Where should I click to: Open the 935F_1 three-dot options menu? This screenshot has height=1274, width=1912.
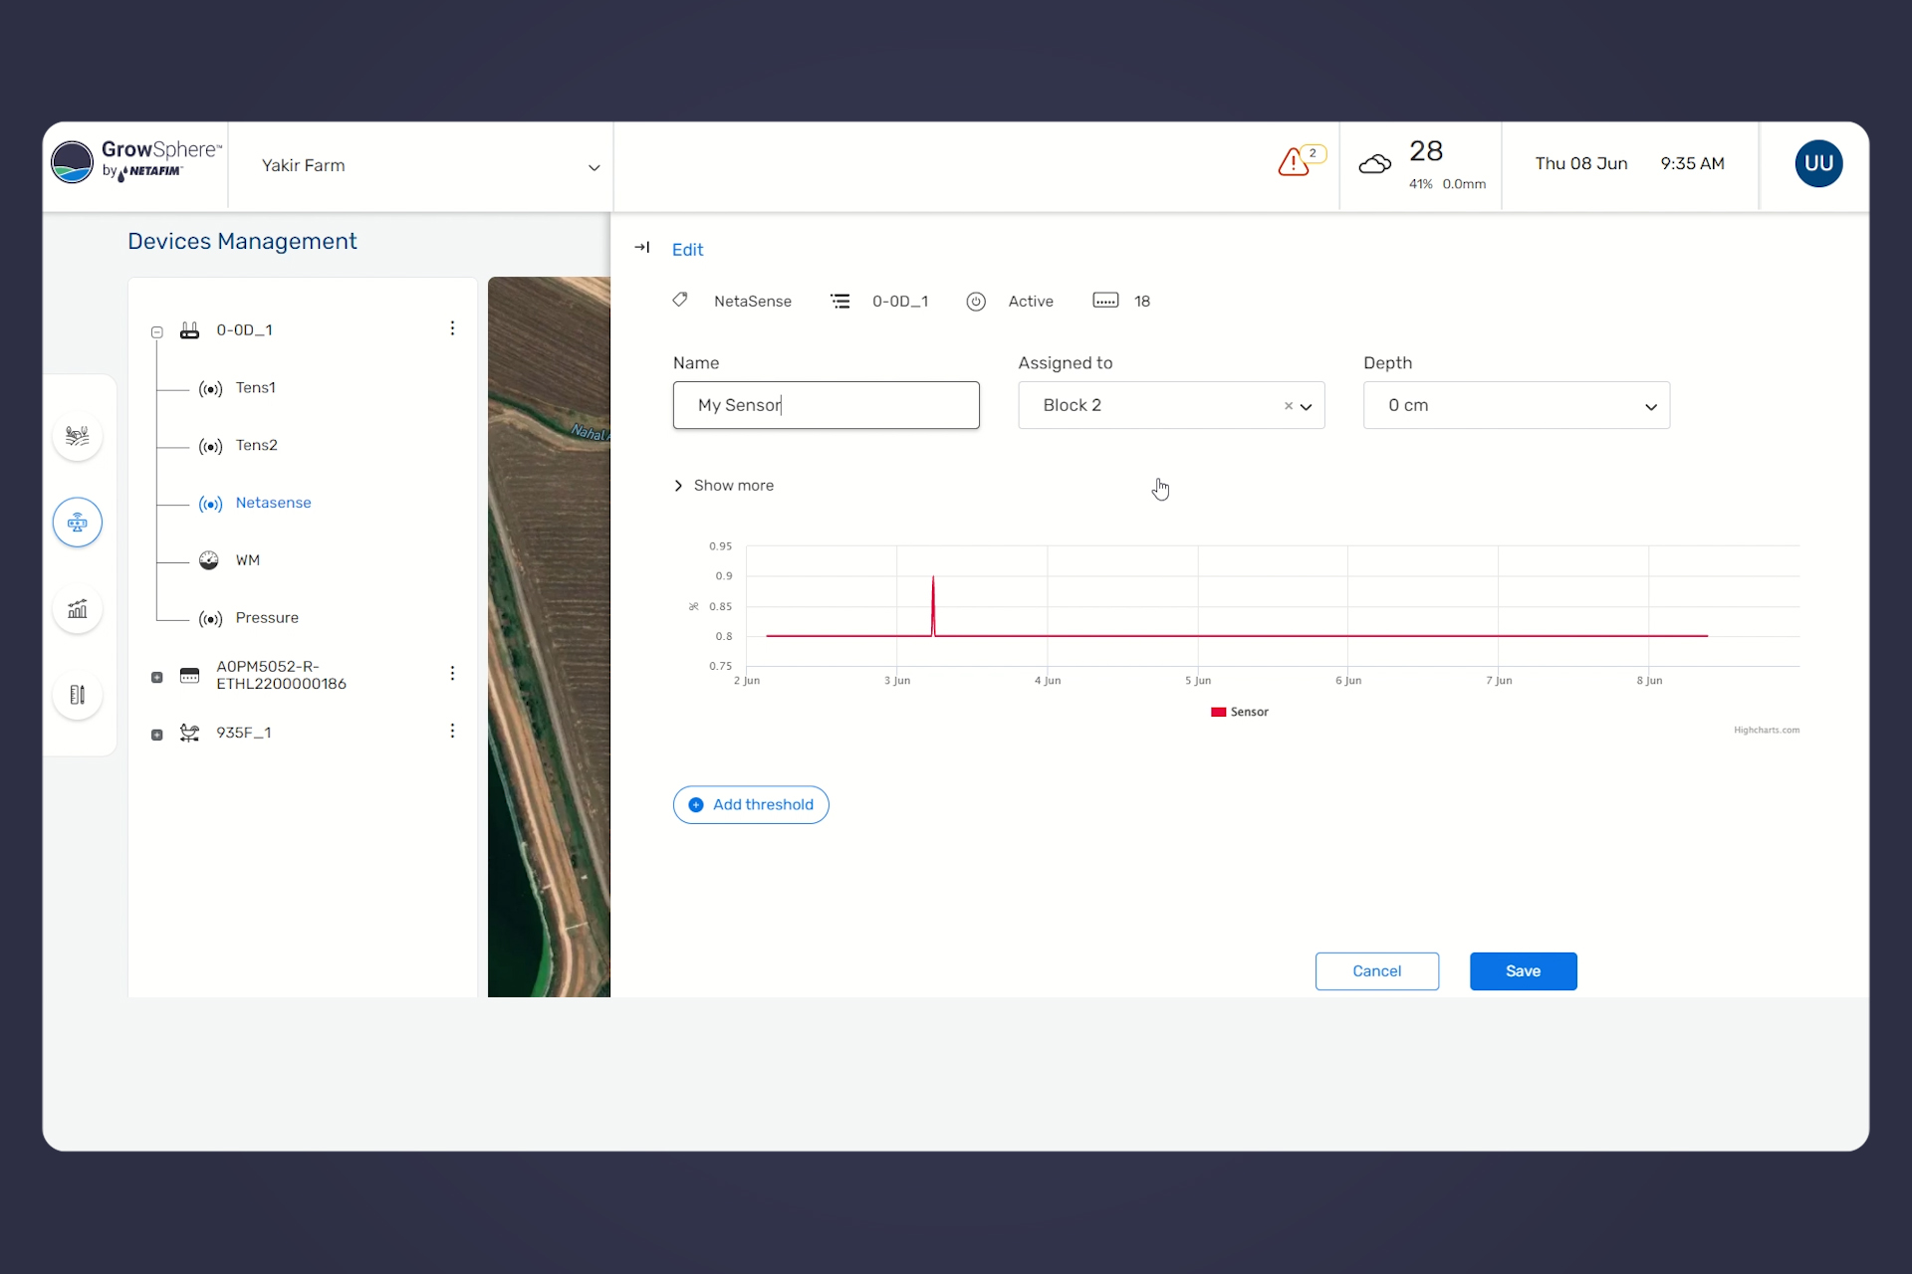coord(452,732)
